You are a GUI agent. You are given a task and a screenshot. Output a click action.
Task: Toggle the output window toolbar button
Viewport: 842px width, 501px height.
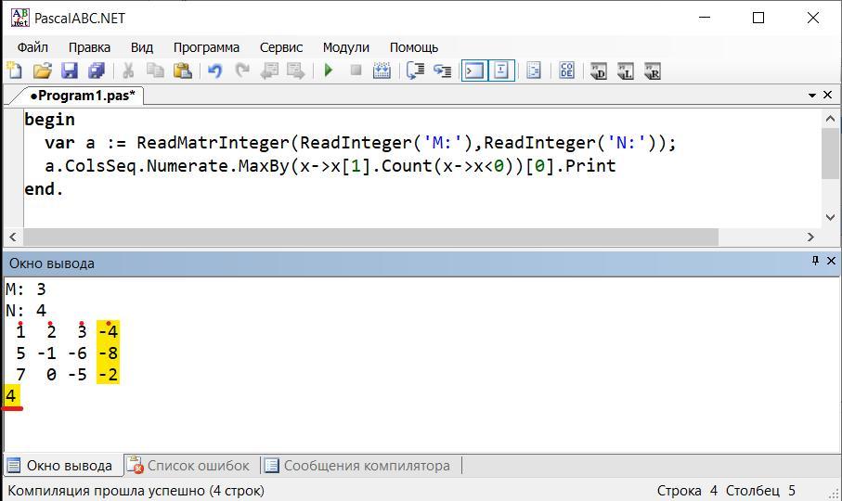point(474,71)
